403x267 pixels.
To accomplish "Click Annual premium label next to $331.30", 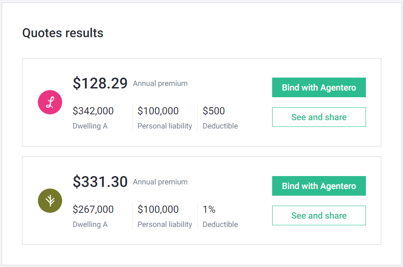I will point(160,182).
